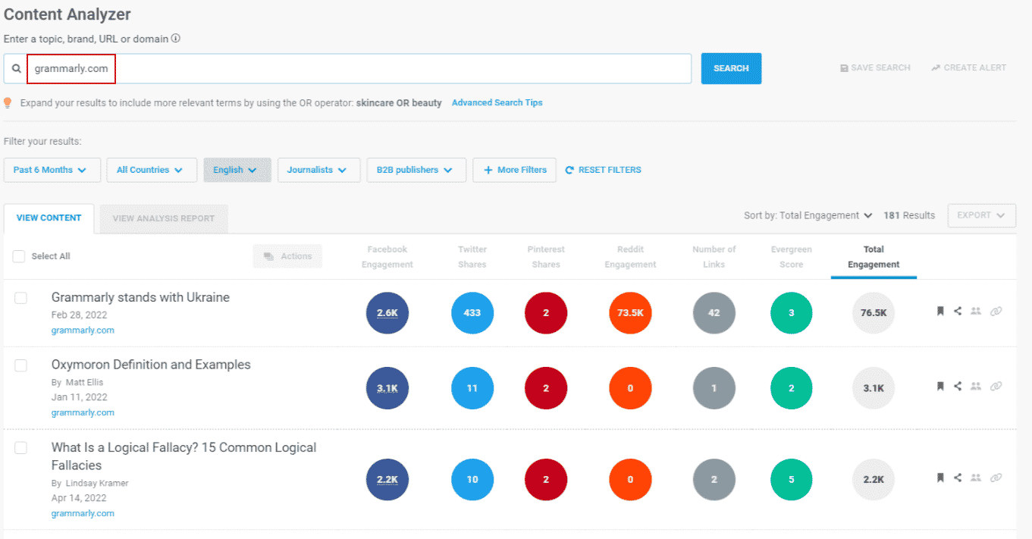The height and width of the screenshot is (539, 1032).
Task: View backlinks for 'Grammarly stands with Ukraine'
Action: click(x=996, y=311)
